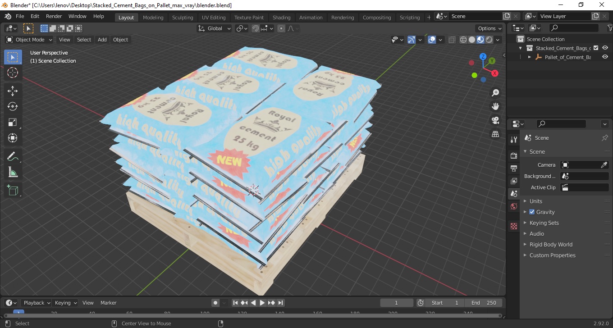Open the Texture properties tab
The width and height of the screenshot is (613, 328).
(x=514, y=226)
